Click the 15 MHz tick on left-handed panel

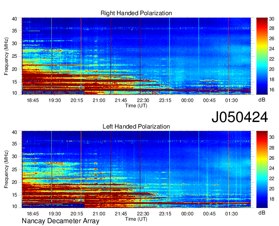[14, 195]
